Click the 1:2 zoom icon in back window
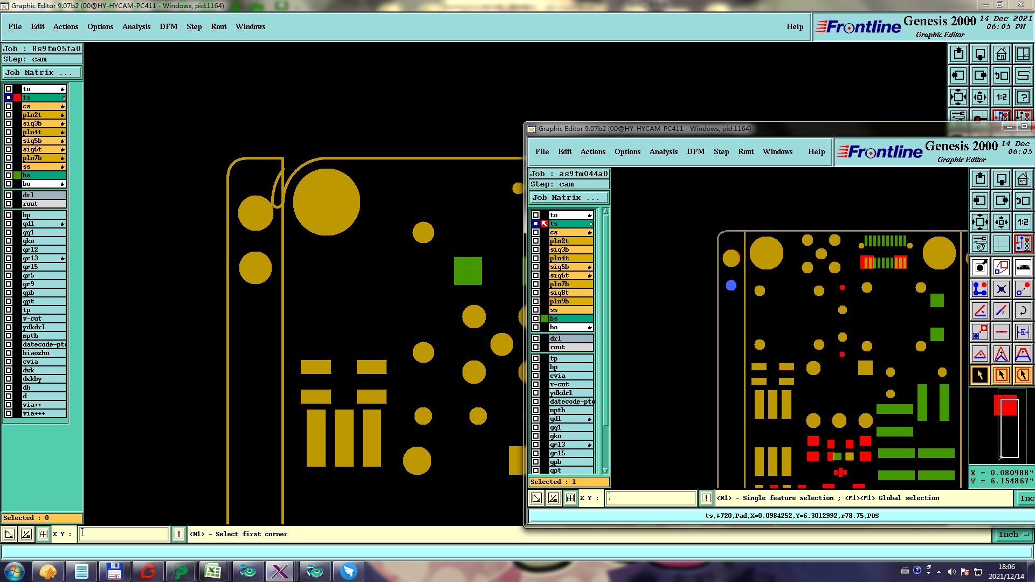The width and height of the screenshot is (1035, 582). (x=1002, y=97)
